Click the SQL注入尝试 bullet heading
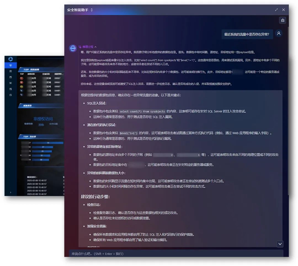 (97, 103)
